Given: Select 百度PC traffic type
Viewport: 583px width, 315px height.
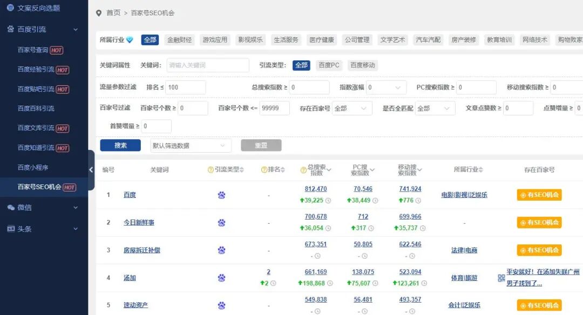Looking at the screenshot, I should [x=329, y=65].
